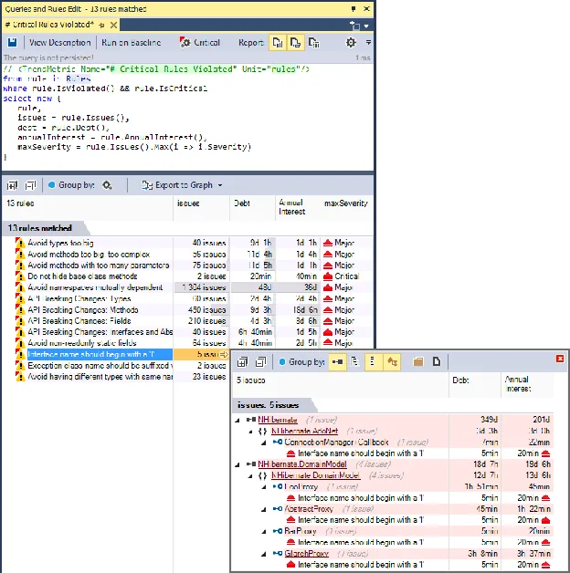570x573 pixels.
Task: Toggle auto-hide pin of Queries and Rules Edit panel
Action: [354, 8]
